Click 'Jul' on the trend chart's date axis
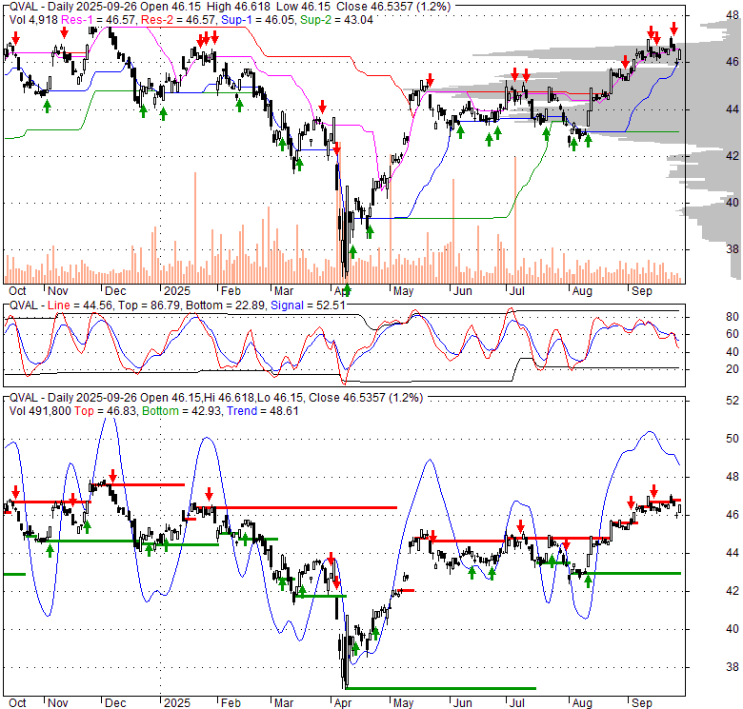The width and height of the screenshot is (743, 709). coord(517,703)
